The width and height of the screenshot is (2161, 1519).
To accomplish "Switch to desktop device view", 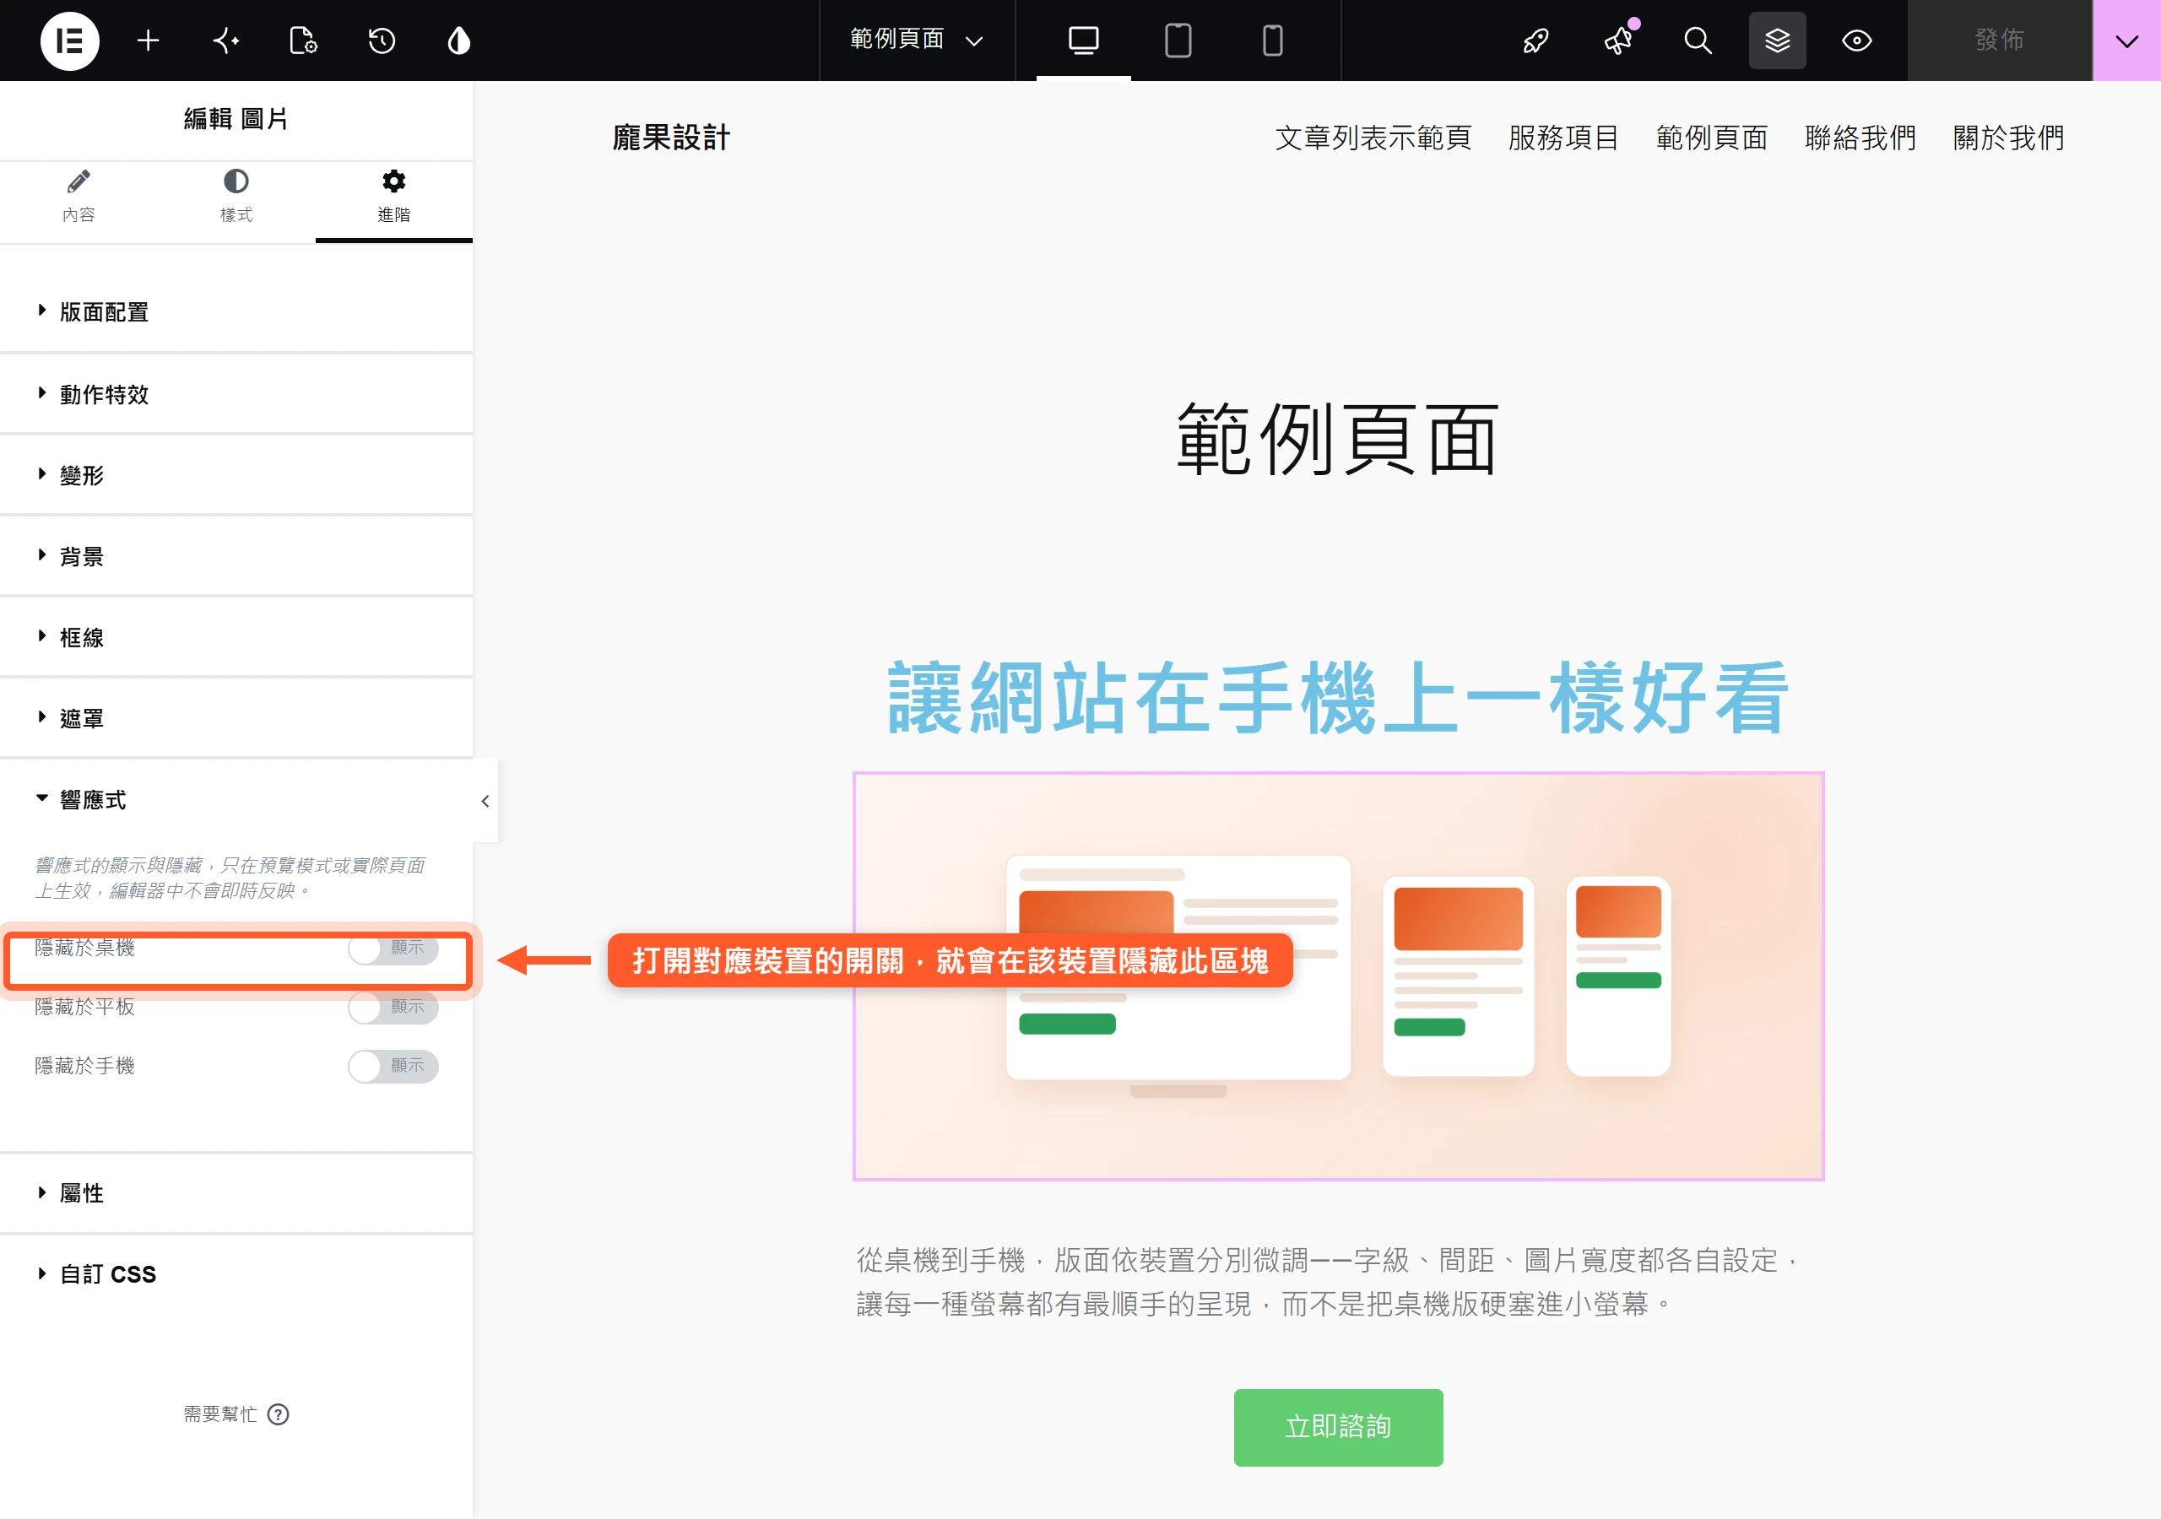I will coord(1083,41).
